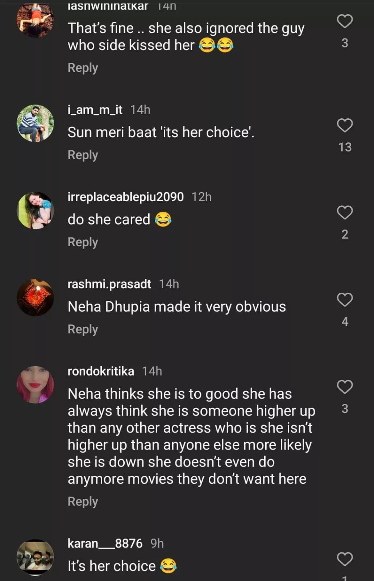The image size is (374, 581).
Task: Open irreplaceablepiu2090's avatar
Action: click(35, 210)
